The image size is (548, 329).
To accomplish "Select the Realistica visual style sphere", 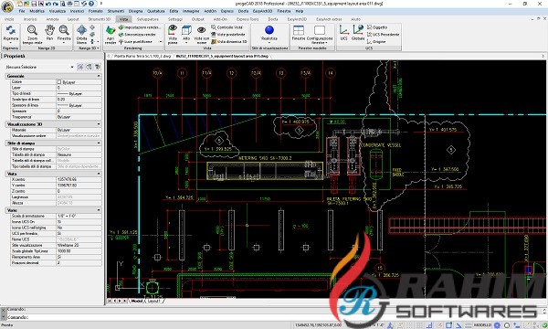I will [x=269, y=30].
